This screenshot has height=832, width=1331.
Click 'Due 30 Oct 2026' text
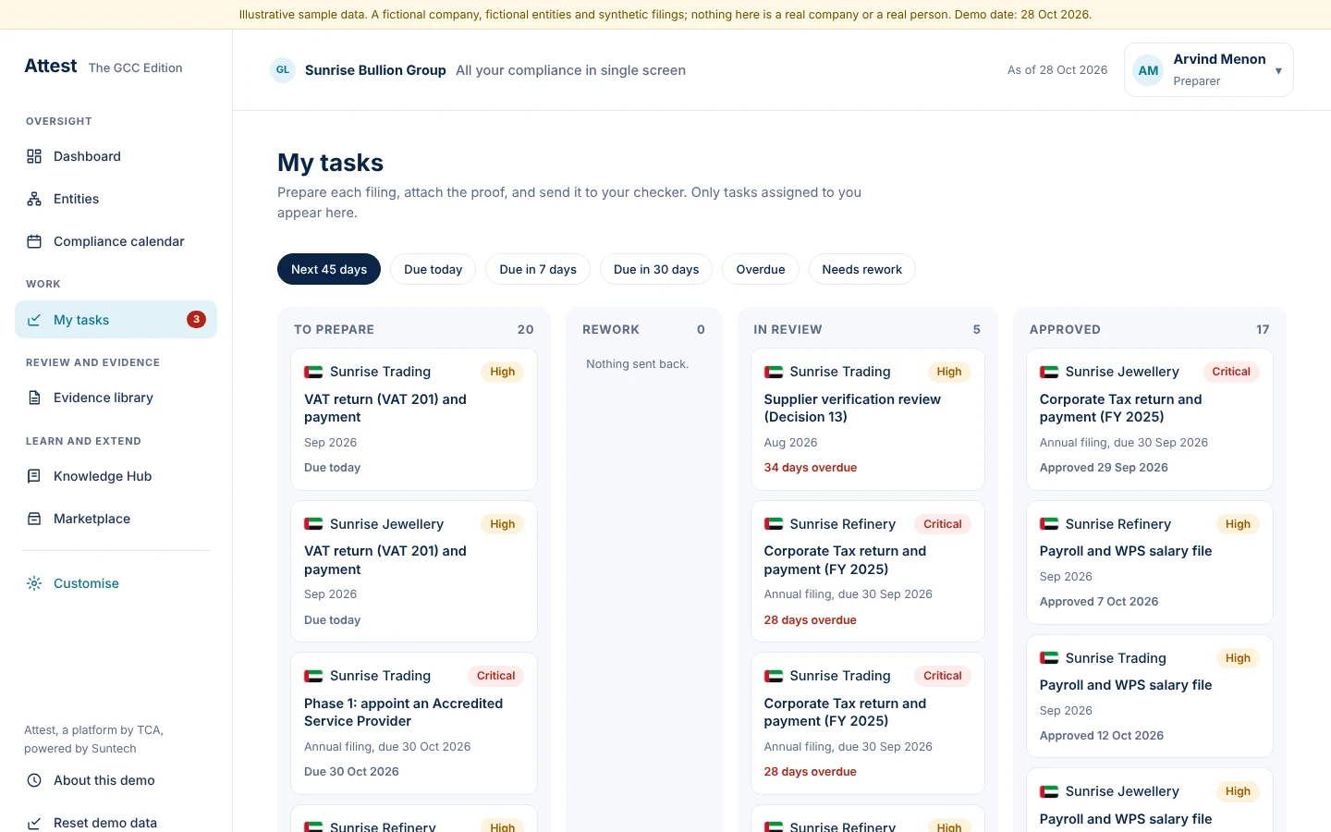[351, 772]
